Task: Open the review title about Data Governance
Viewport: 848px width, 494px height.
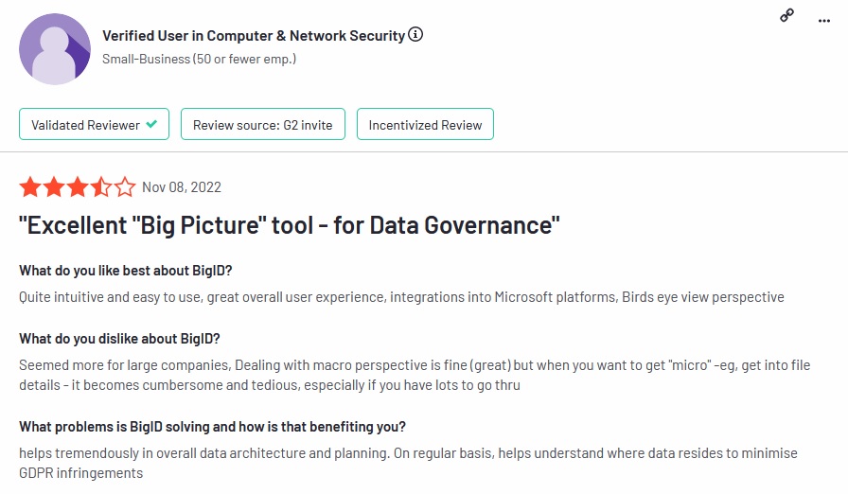Action: (290, 225)
